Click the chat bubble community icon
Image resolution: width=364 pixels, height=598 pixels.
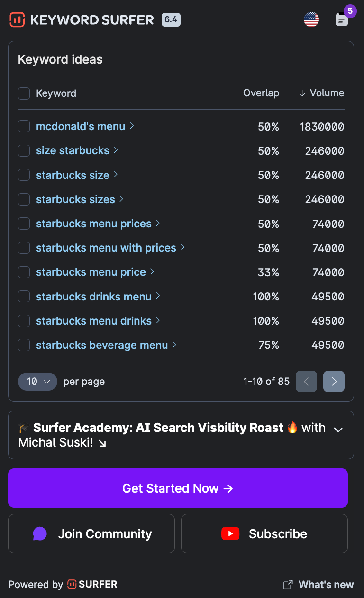(x=40, y=534)
